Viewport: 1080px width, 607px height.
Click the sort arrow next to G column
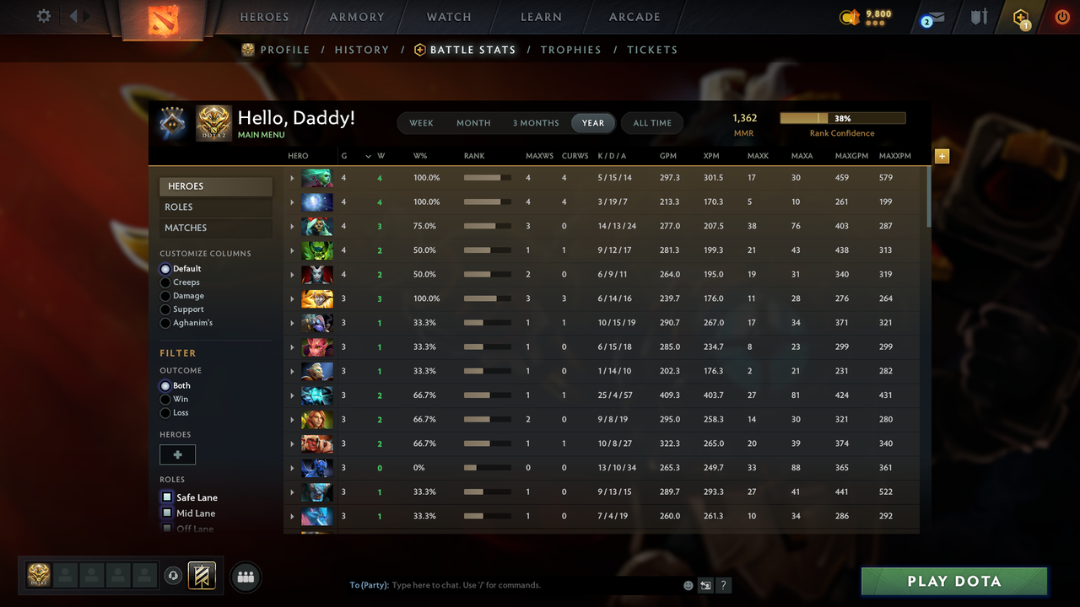coord(368,156)
